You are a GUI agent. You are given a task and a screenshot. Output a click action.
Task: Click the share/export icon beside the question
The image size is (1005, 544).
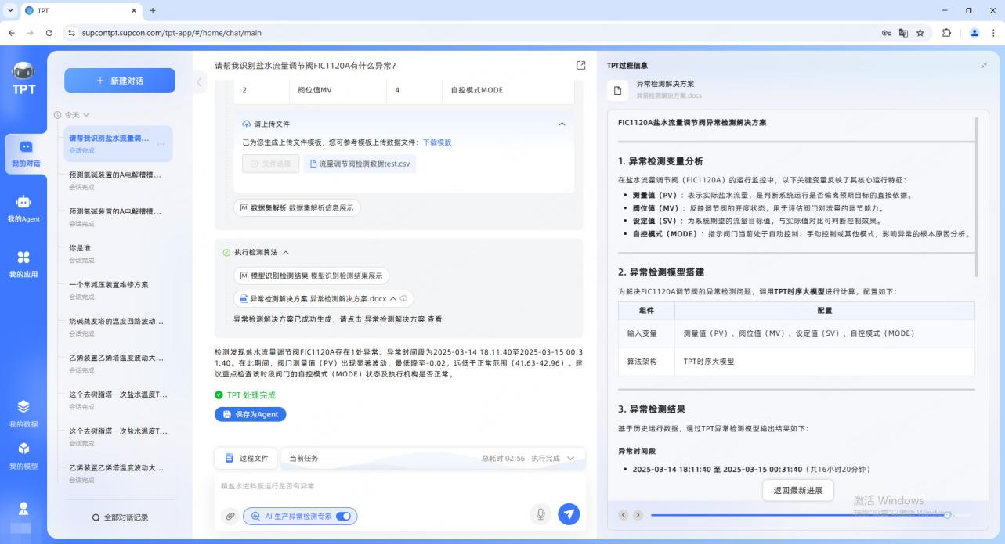tap(580, 66)
